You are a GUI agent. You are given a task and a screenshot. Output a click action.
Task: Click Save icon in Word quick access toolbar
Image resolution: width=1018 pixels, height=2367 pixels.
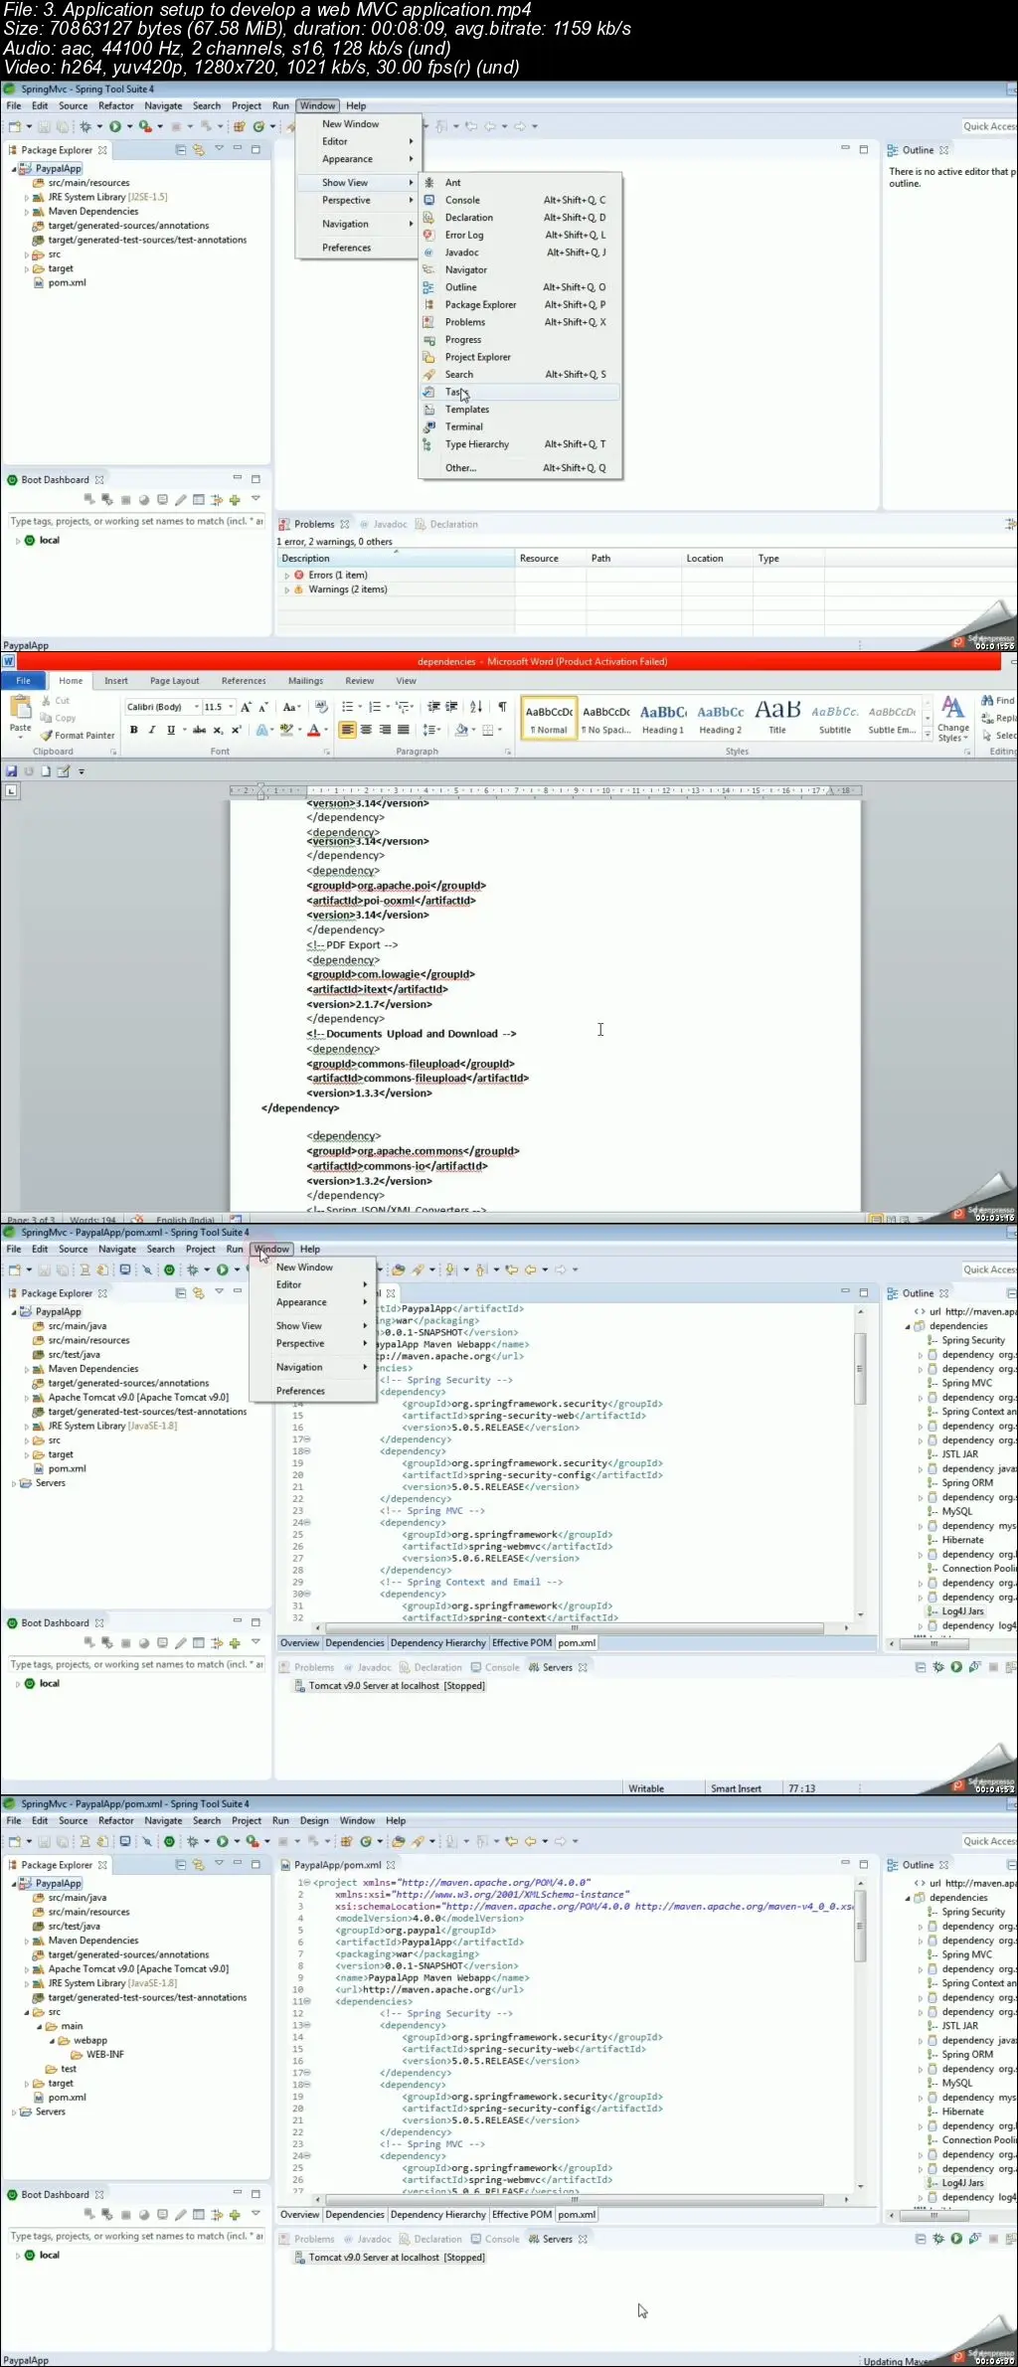(x=11, y=771)
